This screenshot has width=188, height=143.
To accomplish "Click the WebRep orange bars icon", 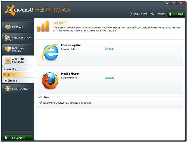I will [x=43, y=26].
